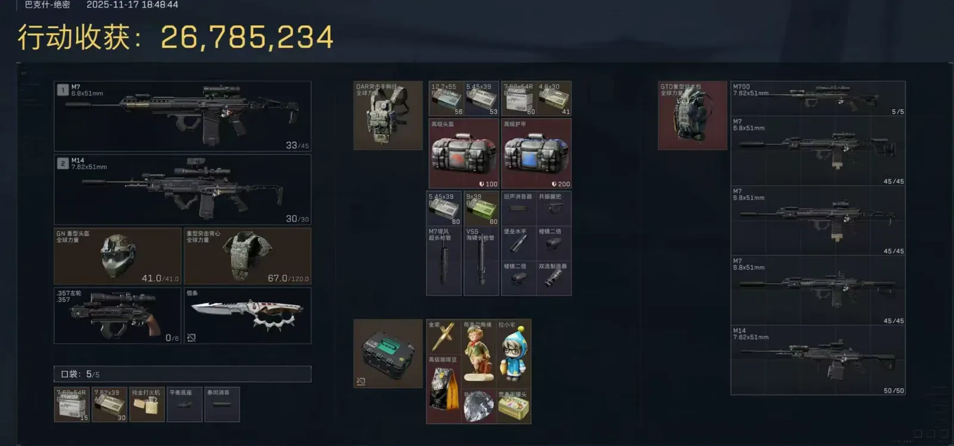
Task: Click the M700 sniper rifle in backpack
Action: click(x=818, y=98)
